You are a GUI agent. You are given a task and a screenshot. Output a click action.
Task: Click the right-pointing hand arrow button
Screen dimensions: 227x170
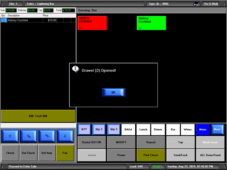click(47, 136)
